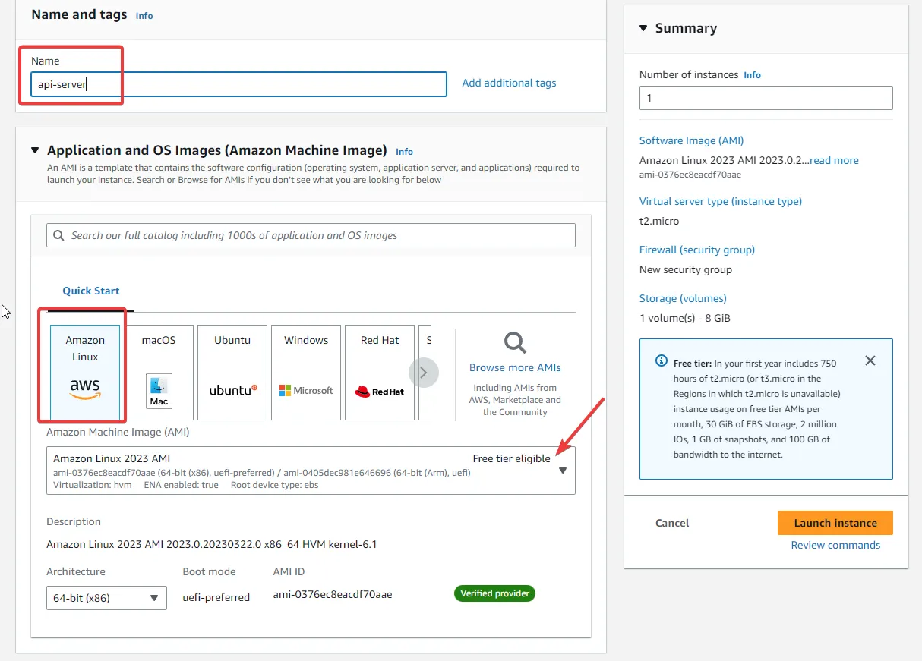Open the Amazon Linux 2023 AMI dropdown
The width and height of the screenshot is (922, 661).
coord(562,471)
